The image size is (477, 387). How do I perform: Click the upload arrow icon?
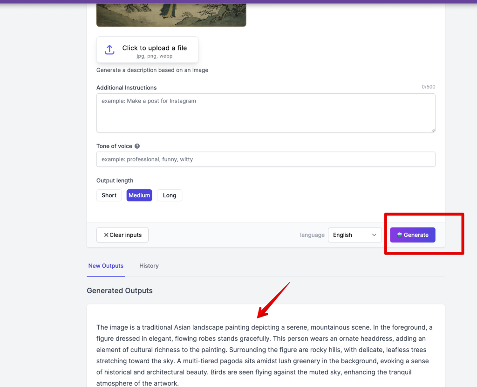pos(109,49)
